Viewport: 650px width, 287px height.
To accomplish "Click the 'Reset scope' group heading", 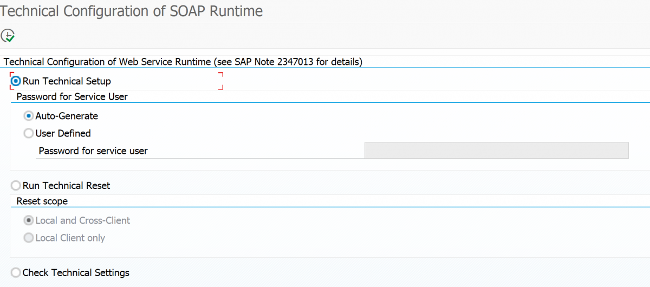I will tap(42, 201).
